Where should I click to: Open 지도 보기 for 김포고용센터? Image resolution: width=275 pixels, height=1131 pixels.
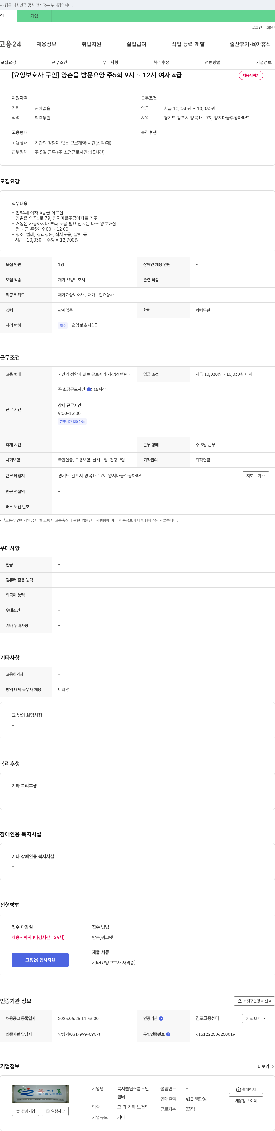pos(256,1019)
